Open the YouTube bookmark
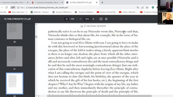173x97 pixels. pyautogui.click(x=3, y=12)
